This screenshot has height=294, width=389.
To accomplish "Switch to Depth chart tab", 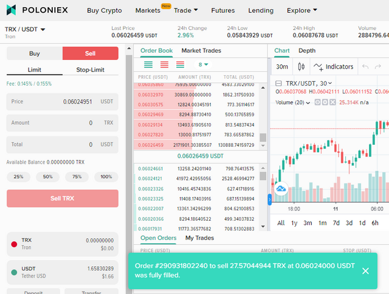I will pyautogui.click(x=307, y=51).
